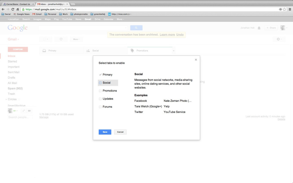Click Learn more in archive notice
The height and width of the screenshot is (183, 293).
[167, 35]
